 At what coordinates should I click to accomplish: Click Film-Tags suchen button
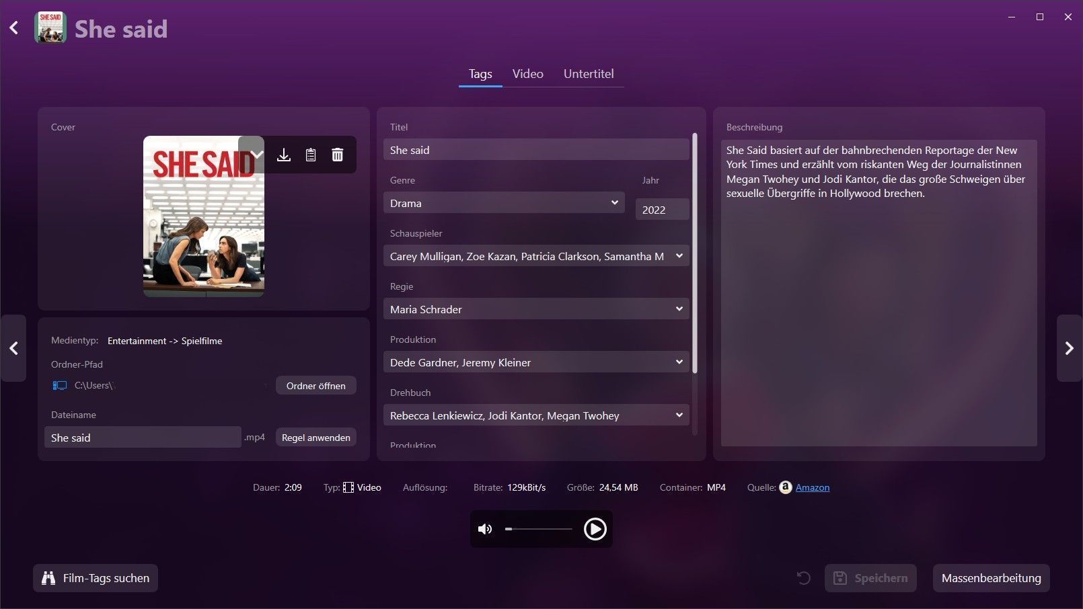tap(96, 578)
